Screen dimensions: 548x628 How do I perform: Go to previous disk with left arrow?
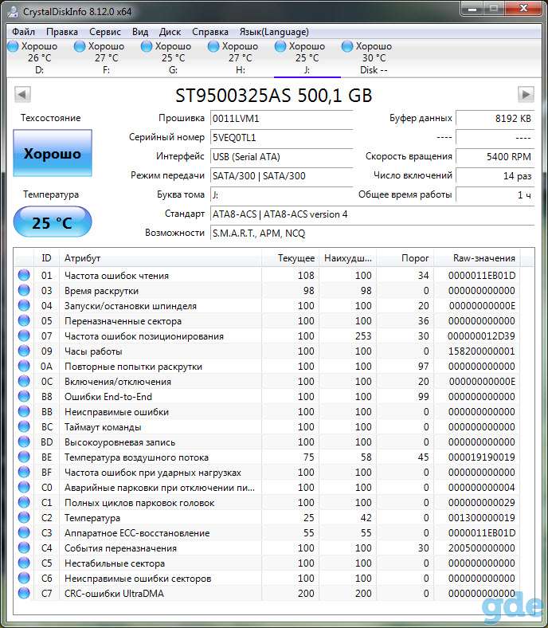pos(22,95)
